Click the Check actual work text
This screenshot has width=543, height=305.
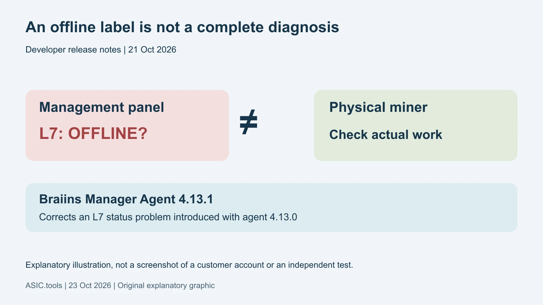(x=386, y=135)
